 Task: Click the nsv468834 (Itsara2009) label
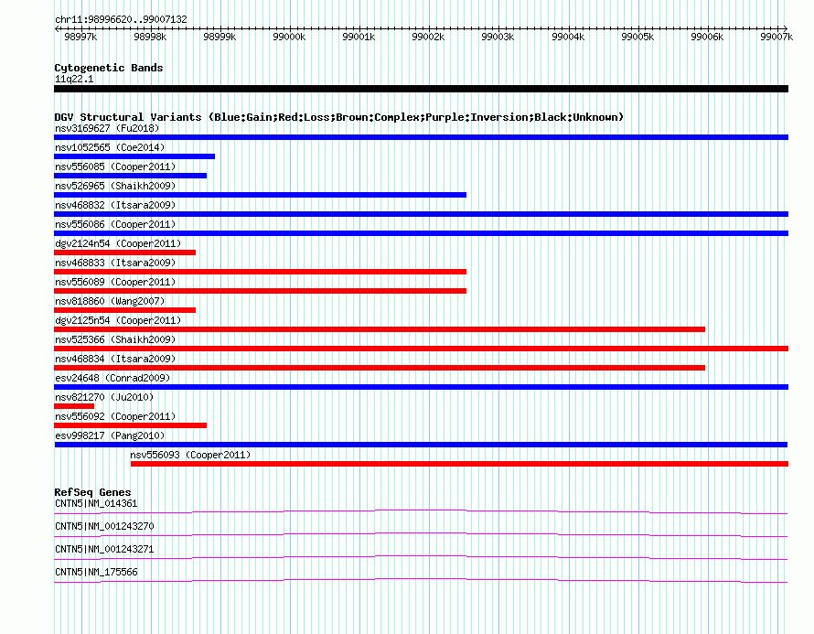tap(115, 359)
